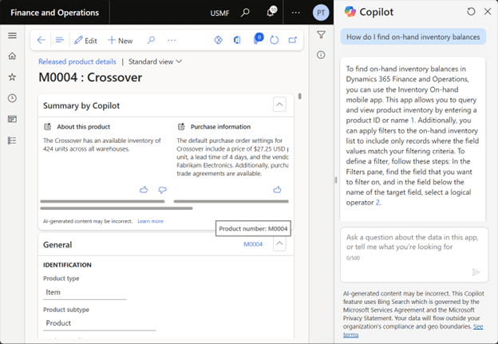Image resolution: width=498 pixels, height=344 pixels.
Task: Thumbs down About this product summary
Action: [162, 190]
